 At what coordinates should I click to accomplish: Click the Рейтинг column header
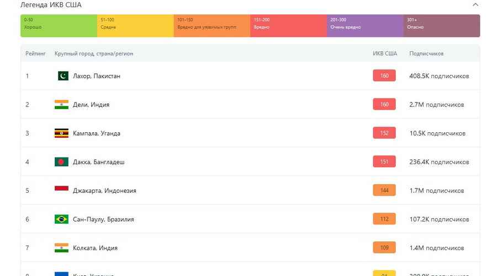point(35,53)
